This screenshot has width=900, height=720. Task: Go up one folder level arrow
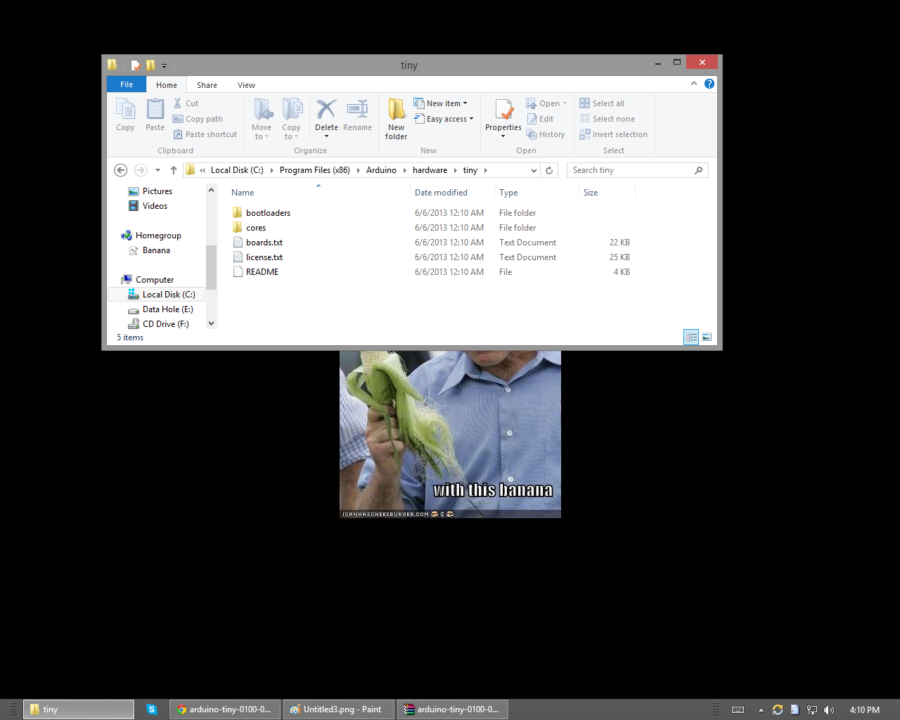point(174,170)
